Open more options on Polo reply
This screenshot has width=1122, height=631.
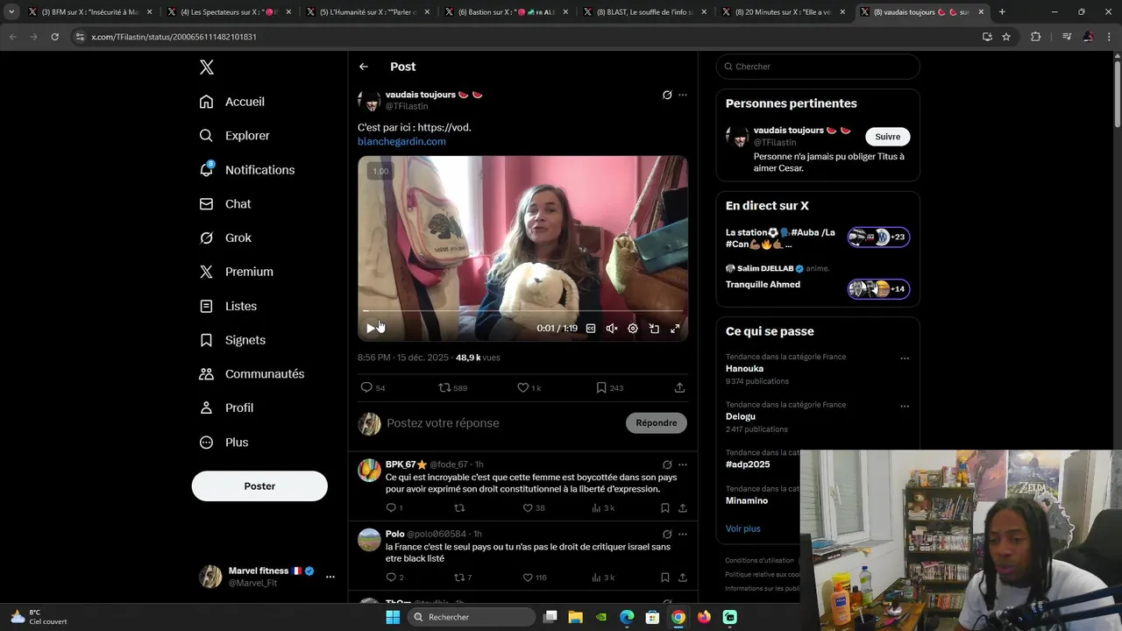683,534
